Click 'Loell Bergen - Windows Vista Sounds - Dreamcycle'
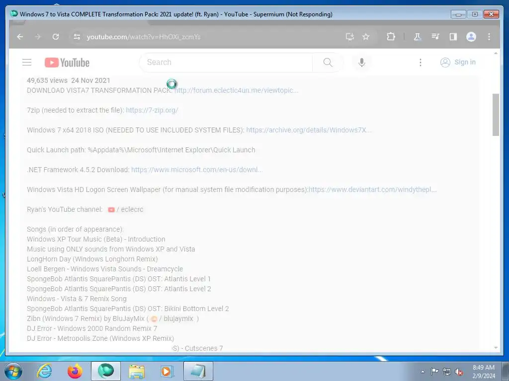Image resolution: width=509 pixels, height=381 pixels. click(105, 269)
